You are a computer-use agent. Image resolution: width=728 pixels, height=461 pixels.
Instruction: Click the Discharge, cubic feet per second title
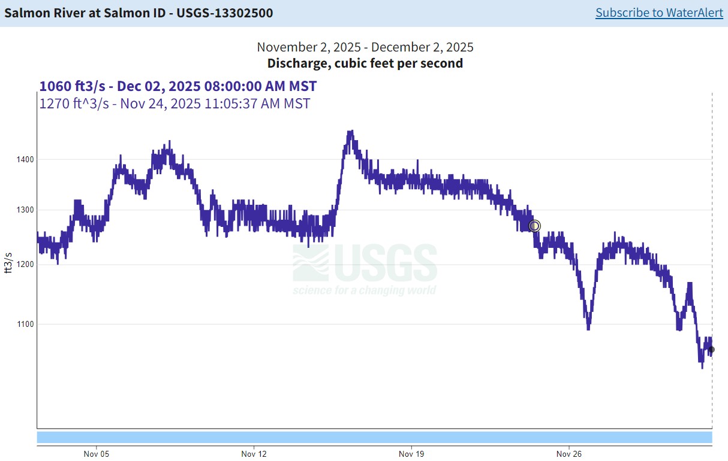click(x=365, y=63)
